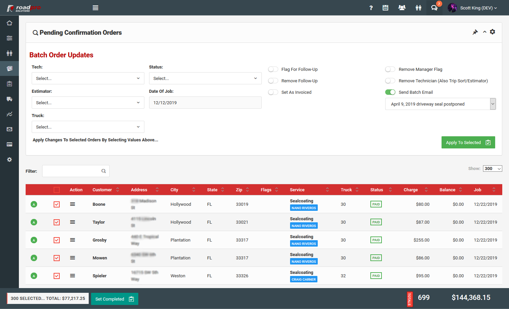Toggle Flag For Follow-Up switch

pos(273,69)
